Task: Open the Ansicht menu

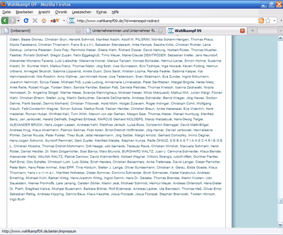Action: pos(44,12)
